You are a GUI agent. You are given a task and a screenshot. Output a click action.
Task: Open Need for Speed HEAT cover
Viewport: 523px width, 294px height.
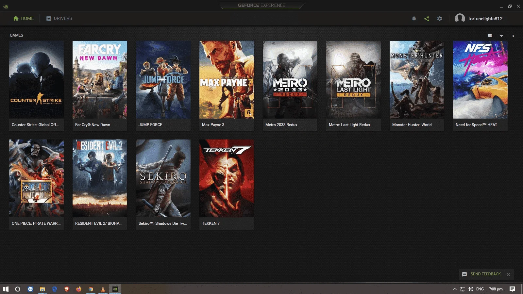coord(480,79)
